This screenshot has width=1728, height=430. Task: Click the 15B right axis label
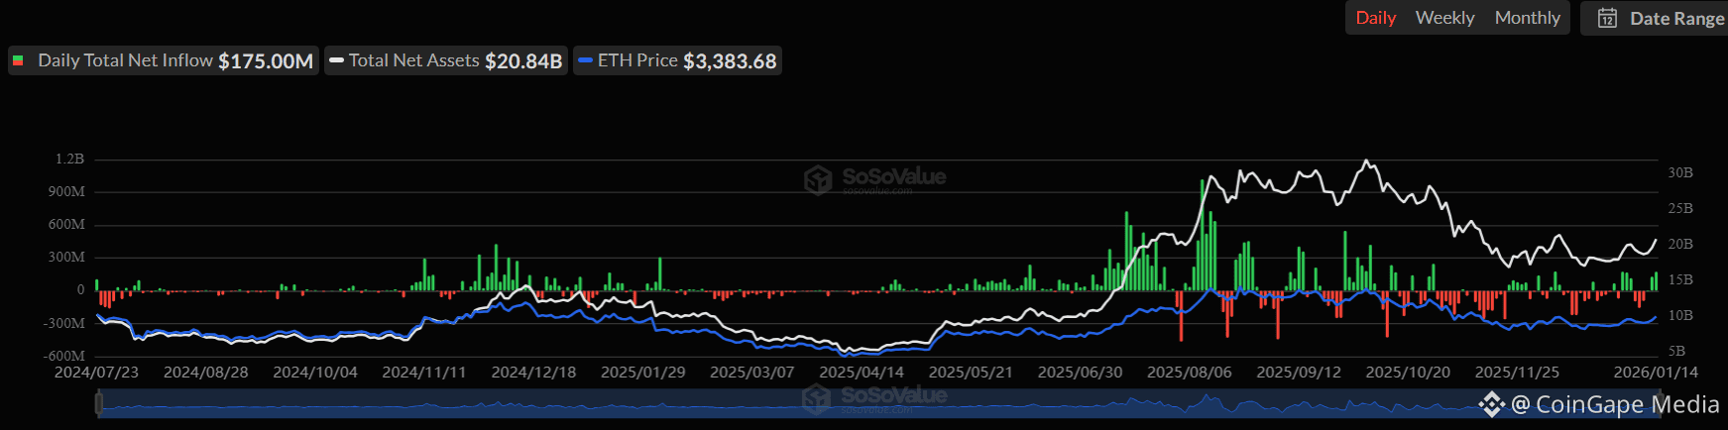coord(1680,279)
